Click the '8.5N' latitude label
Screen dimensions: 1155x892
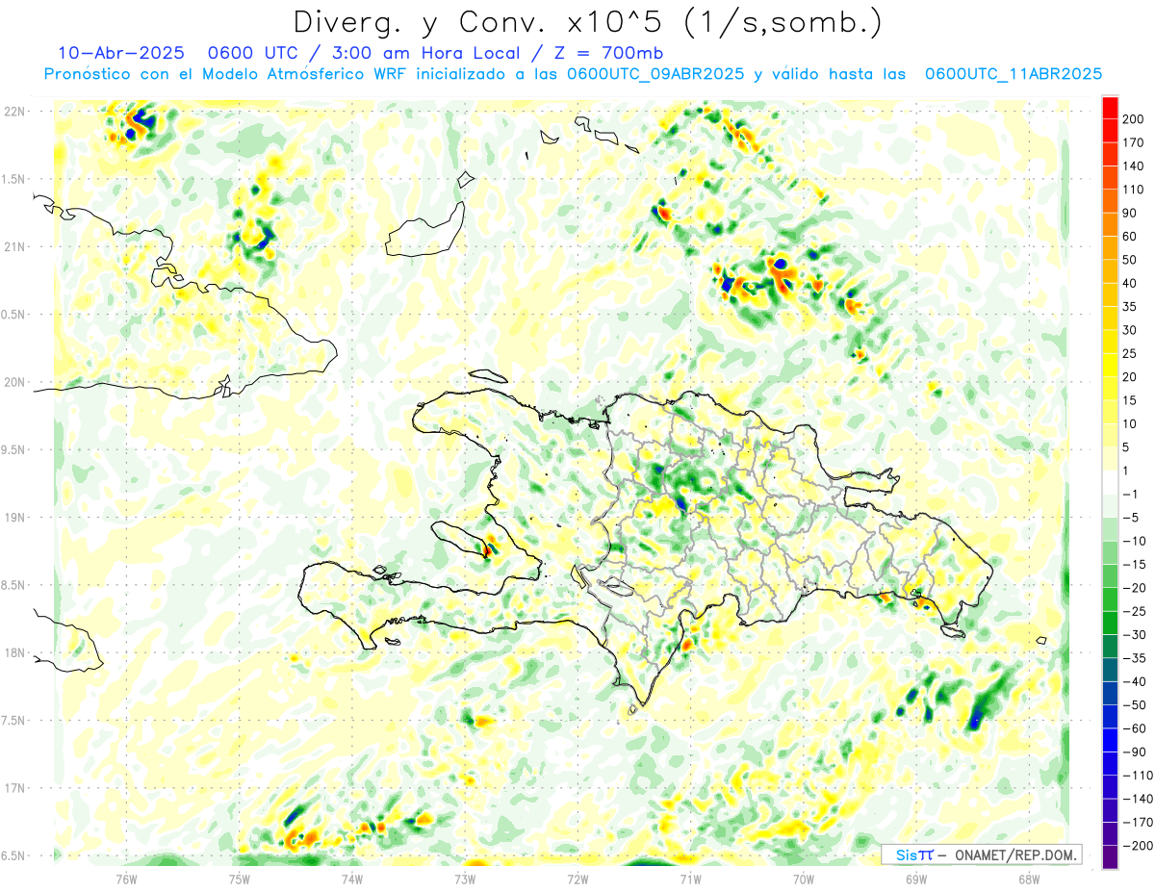click(x=13, y=585)
